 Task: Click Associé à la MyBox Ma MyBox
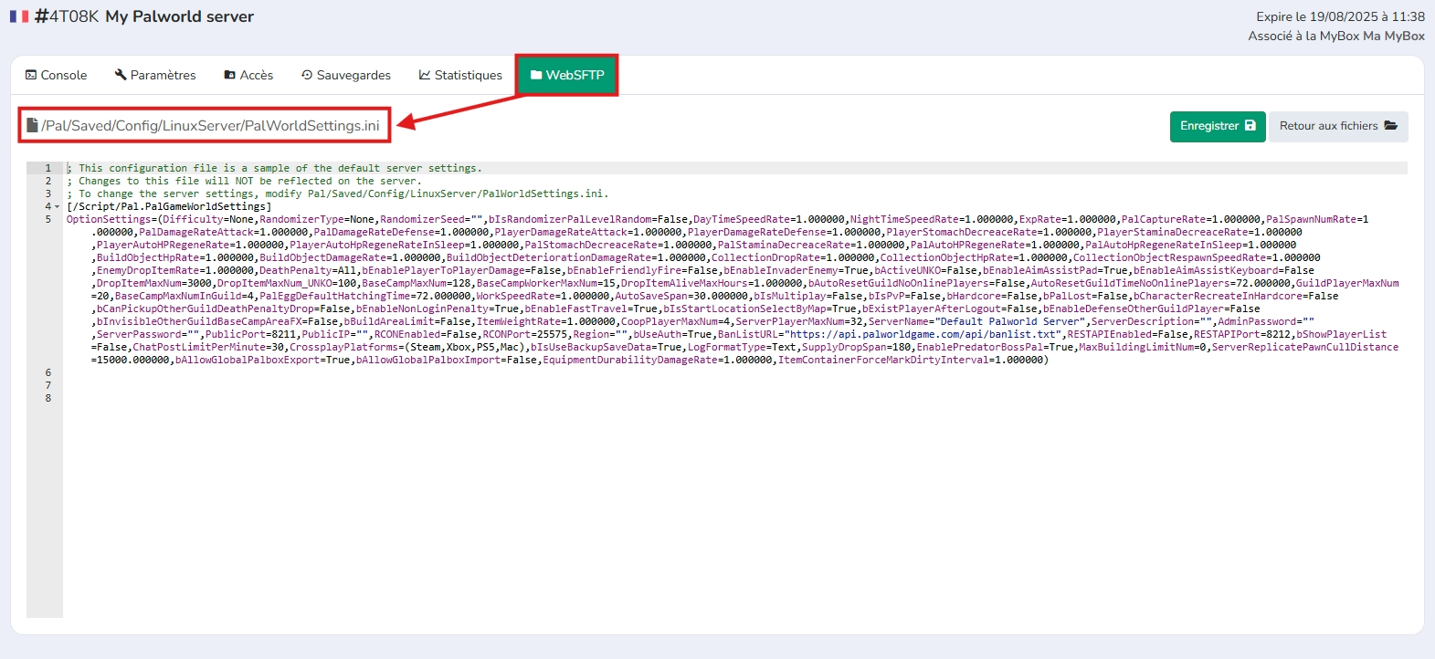[1336, 36]
